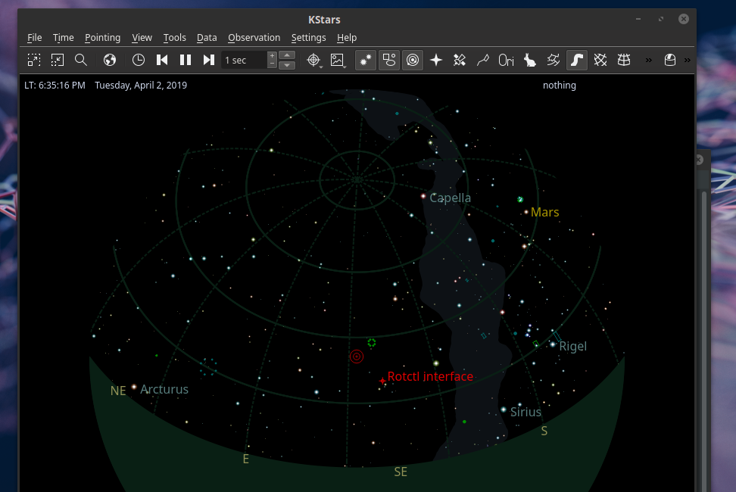The width and height of the screenshot is (736, 492).
Task: Click Mars on the sky map
Action: (526, 212)
